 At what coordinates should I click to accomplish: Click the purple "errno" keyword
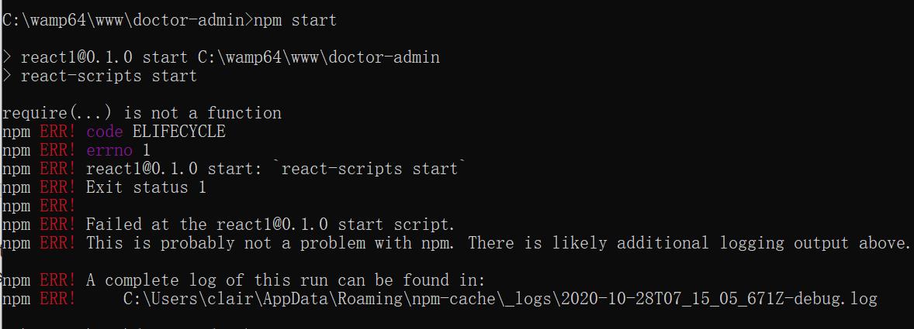click(109, 150)
